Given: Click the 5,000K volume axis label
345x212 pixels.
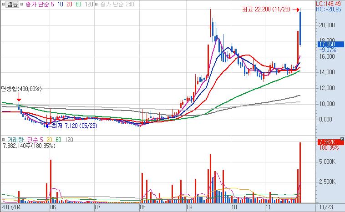Looking at the screenshot, I should click(327, 162).
